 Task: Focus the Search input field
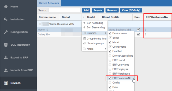[x=64, y=10]
